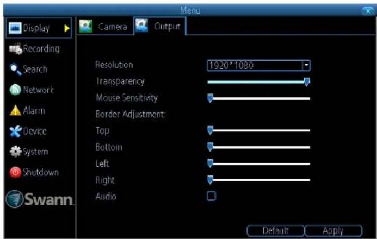The width and height of the screenshot is (377, 239).
Task: Click the System gear icon
Action: coord(16,152)
